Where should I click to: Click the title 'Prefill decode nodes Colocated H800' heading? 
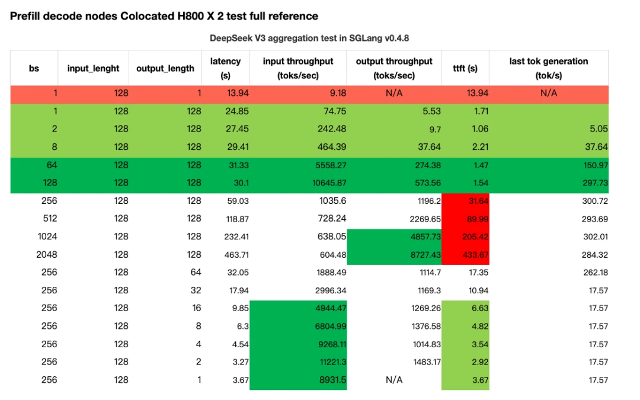[164, 16]
